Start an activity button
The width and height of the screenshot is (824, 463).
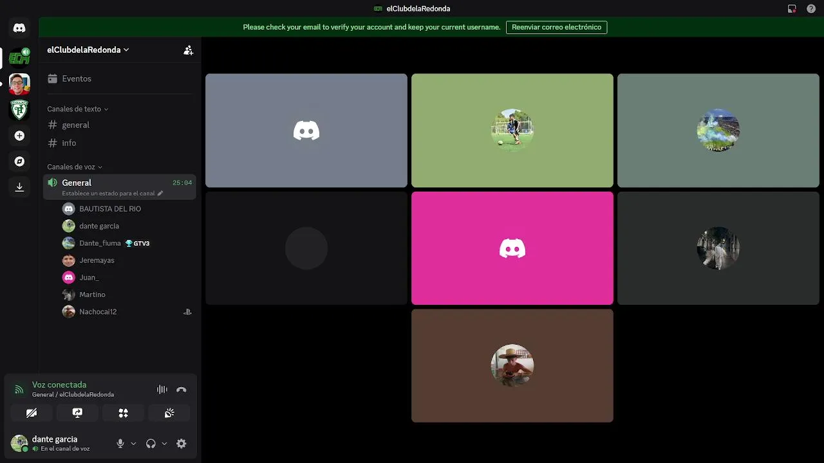click(123, 413)
